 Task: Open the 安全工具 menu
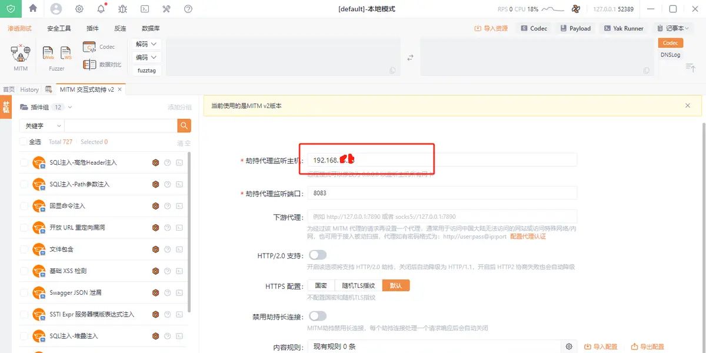pos(59,28)
